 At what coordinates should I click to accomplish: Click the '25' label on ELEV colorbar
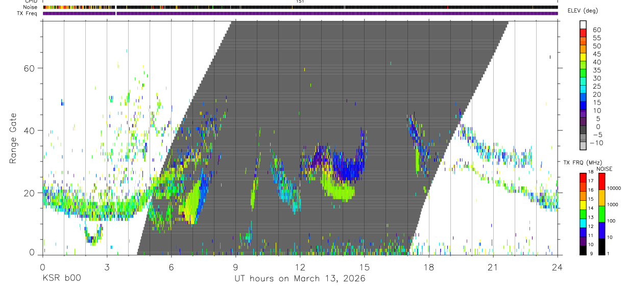597,86
